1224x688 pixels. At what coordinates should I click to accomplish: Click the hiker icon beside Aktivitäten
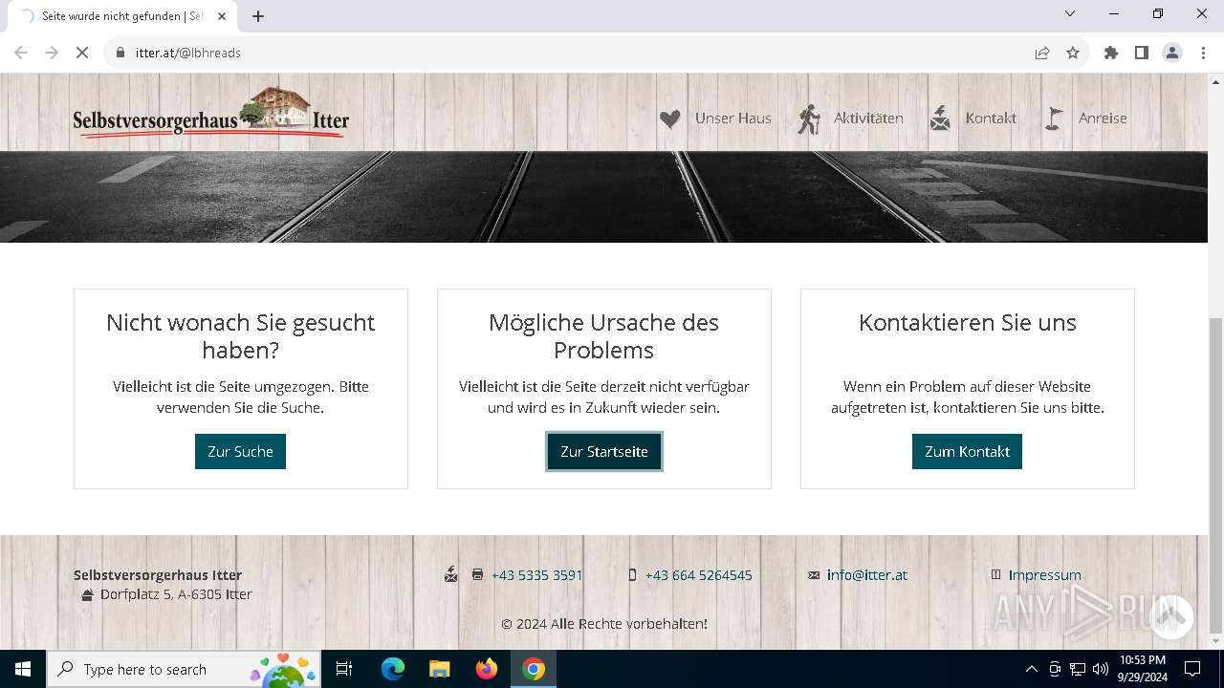pyautogui.click(x=809, y=118)
